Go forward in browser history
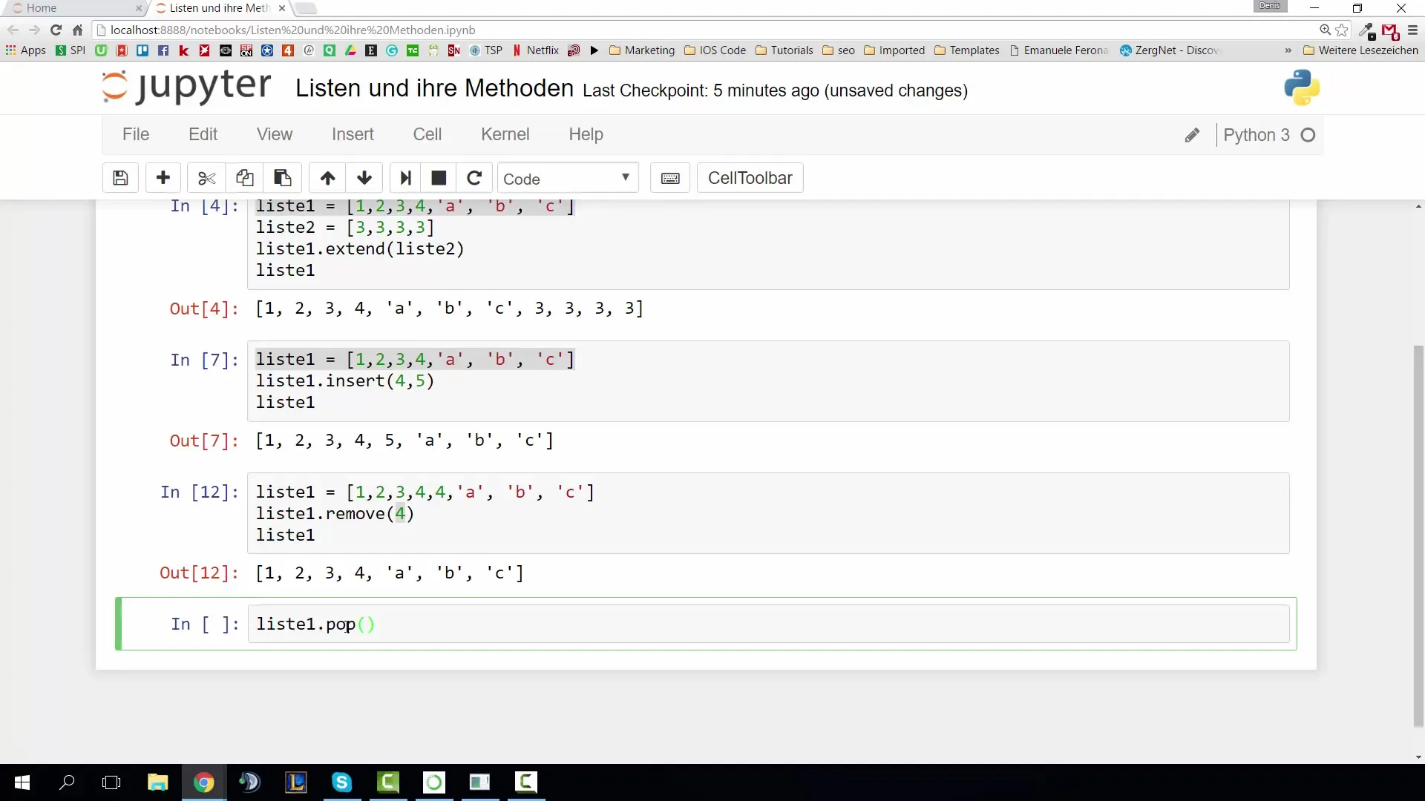 pos(34,30)
